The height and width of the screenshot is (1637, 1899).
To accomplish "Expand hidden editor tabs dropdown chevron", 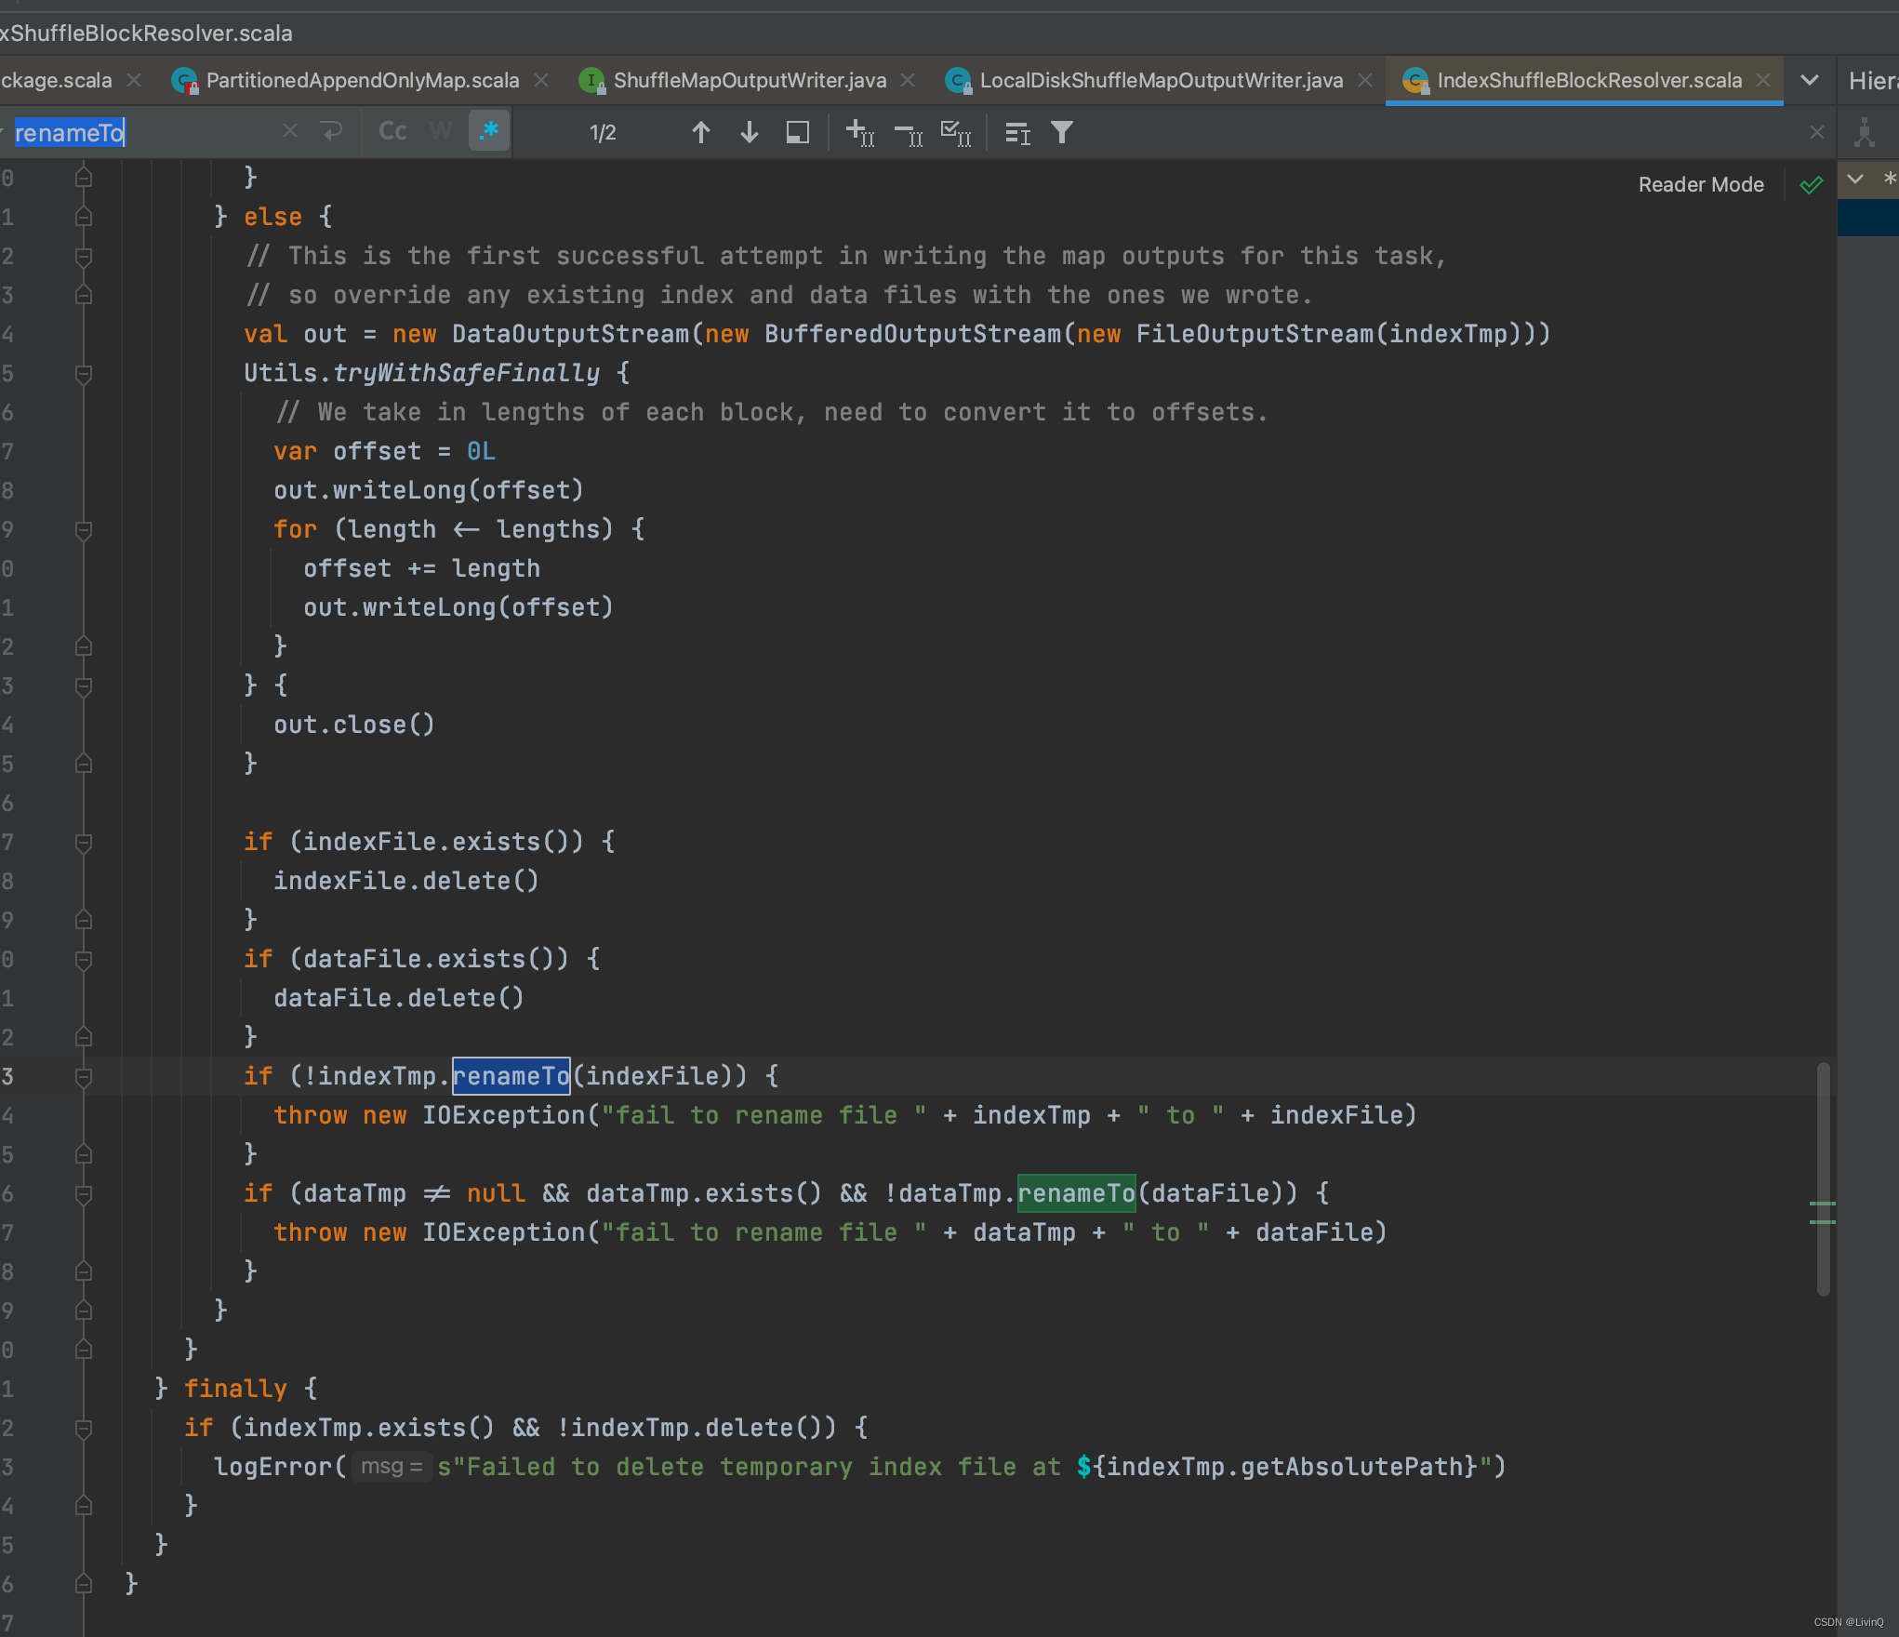I will [1809, 81].
